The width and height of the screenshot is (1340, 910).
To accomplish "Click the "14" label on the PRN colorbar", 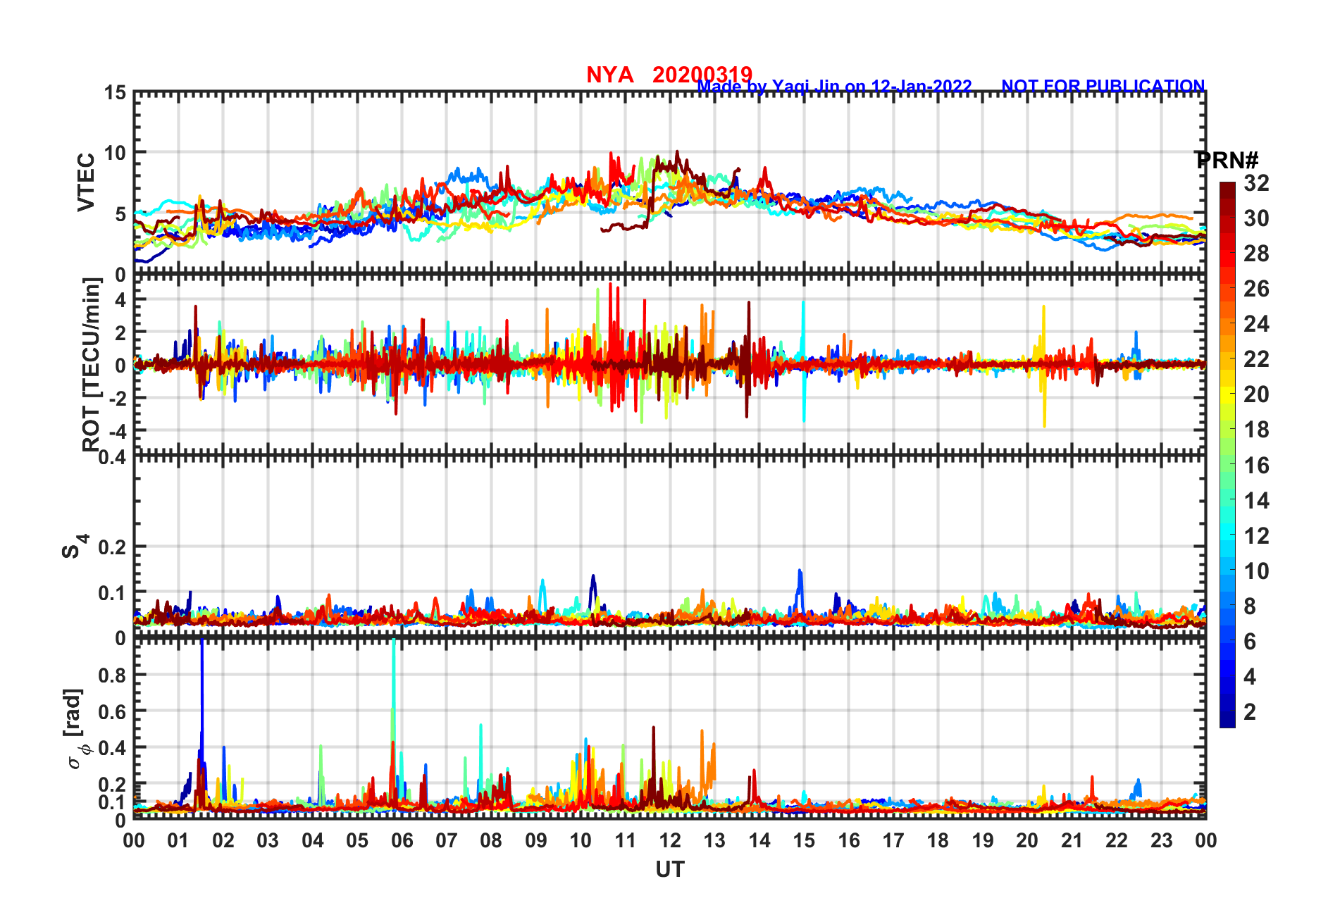I will point(1256,501).
